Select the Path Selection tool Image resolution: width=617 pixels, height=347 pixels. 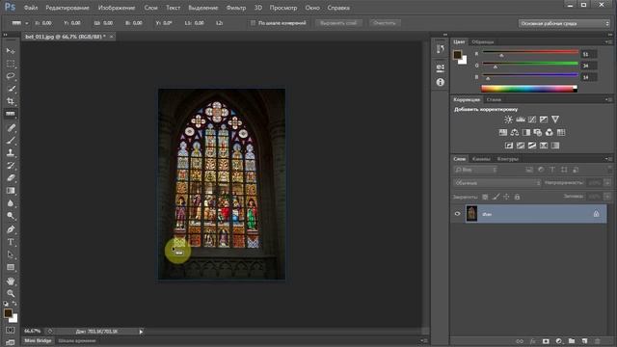point(11,254)
